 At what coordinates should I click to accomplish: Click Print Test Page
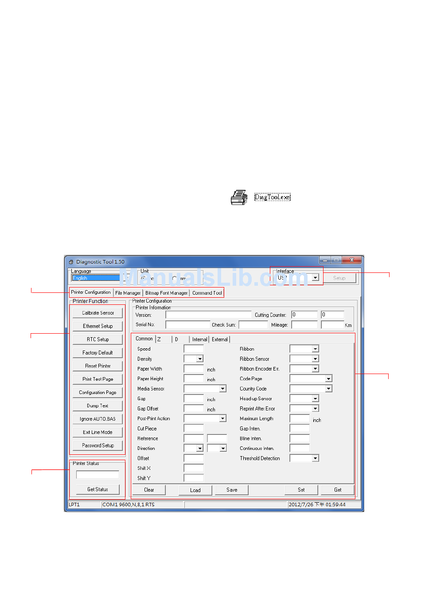point(98,379)
